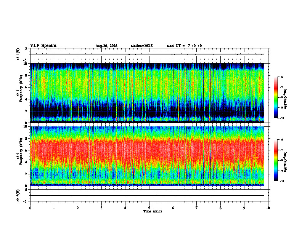The image size is (302, 233).
Task: Click the "ch.3(V)" waveform axis label
Action: (x=18, y=195)
